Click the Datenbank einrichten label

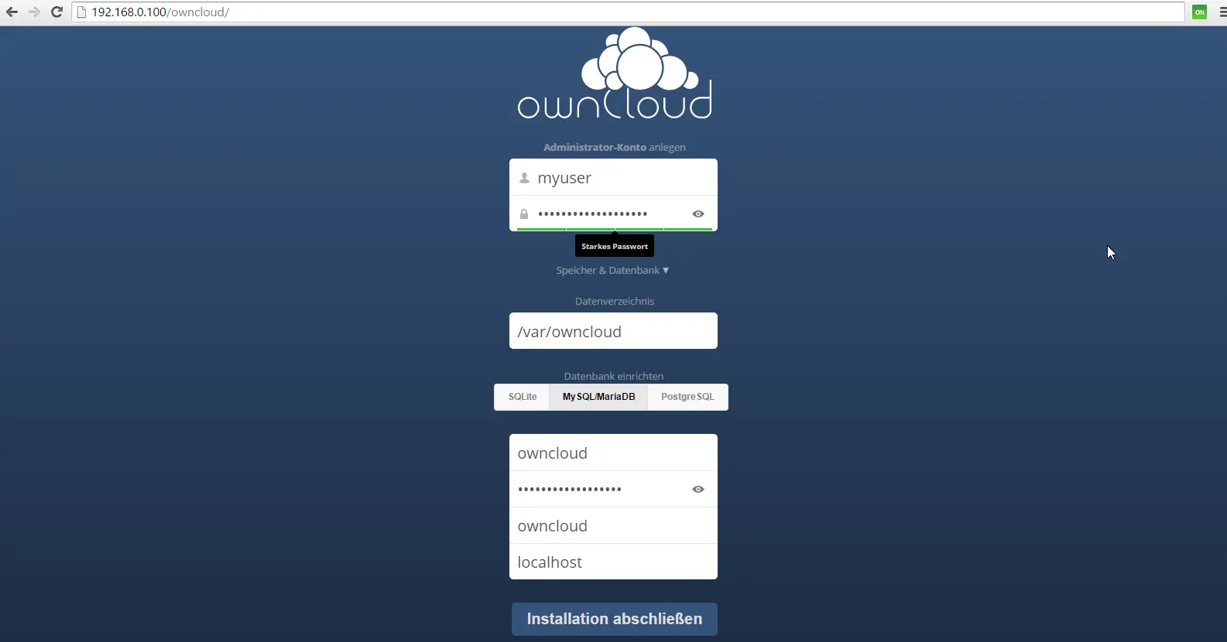(x=614, y=376)
